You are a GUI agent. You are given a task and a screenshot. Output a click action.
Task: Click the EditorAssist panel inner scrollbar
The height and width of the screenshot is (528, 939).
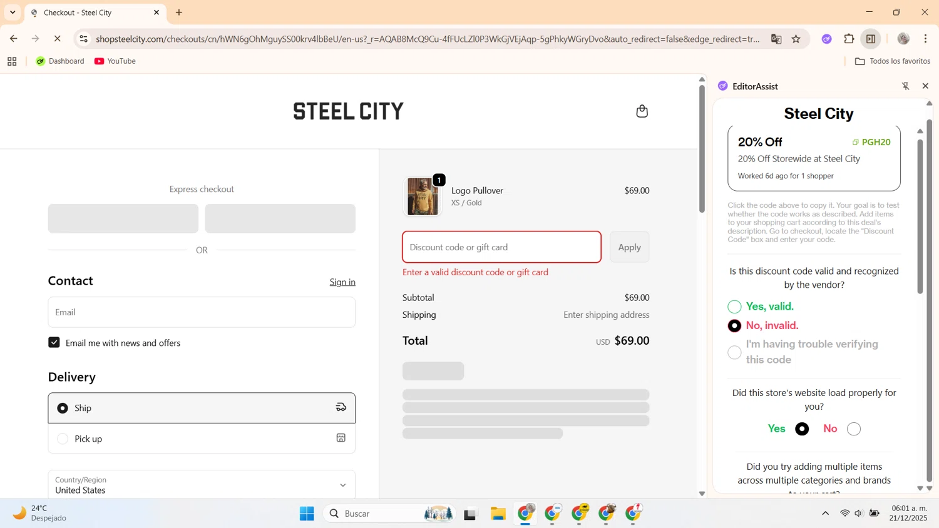coord(920,216)
